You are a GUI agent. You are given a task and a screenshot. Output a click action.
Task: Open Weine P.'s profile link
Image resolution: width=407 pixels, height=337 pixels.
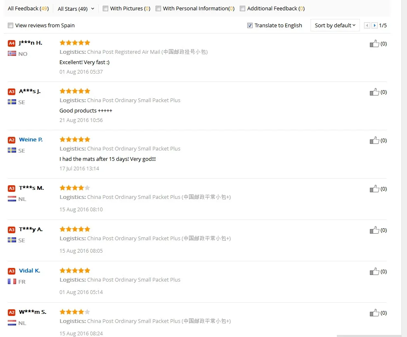click(x=31, y=140)
